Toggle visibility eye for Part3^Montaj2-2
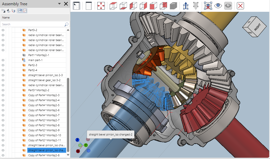Image resolution: width=270 pixels, height=159 pixels. pos(3,90)
